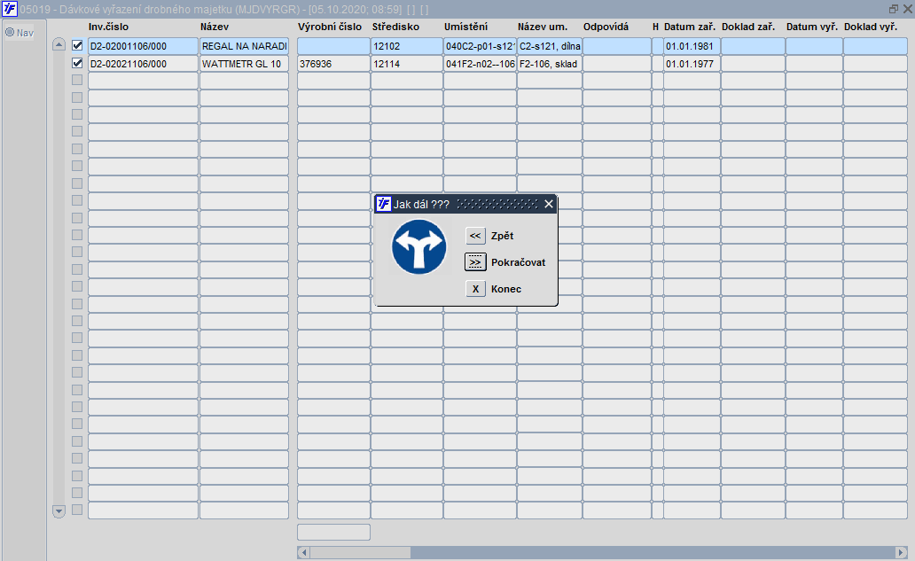Viewport: 915px width, 561px height.
Task: Click the horizontal scrollbar right arrow
Action: coord(901,552)
